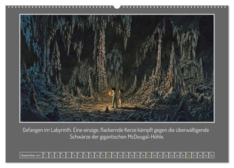This screenshot has height=168, width=234.
Task: Select the highlighted day 19 cell
Action: (149, 155)
